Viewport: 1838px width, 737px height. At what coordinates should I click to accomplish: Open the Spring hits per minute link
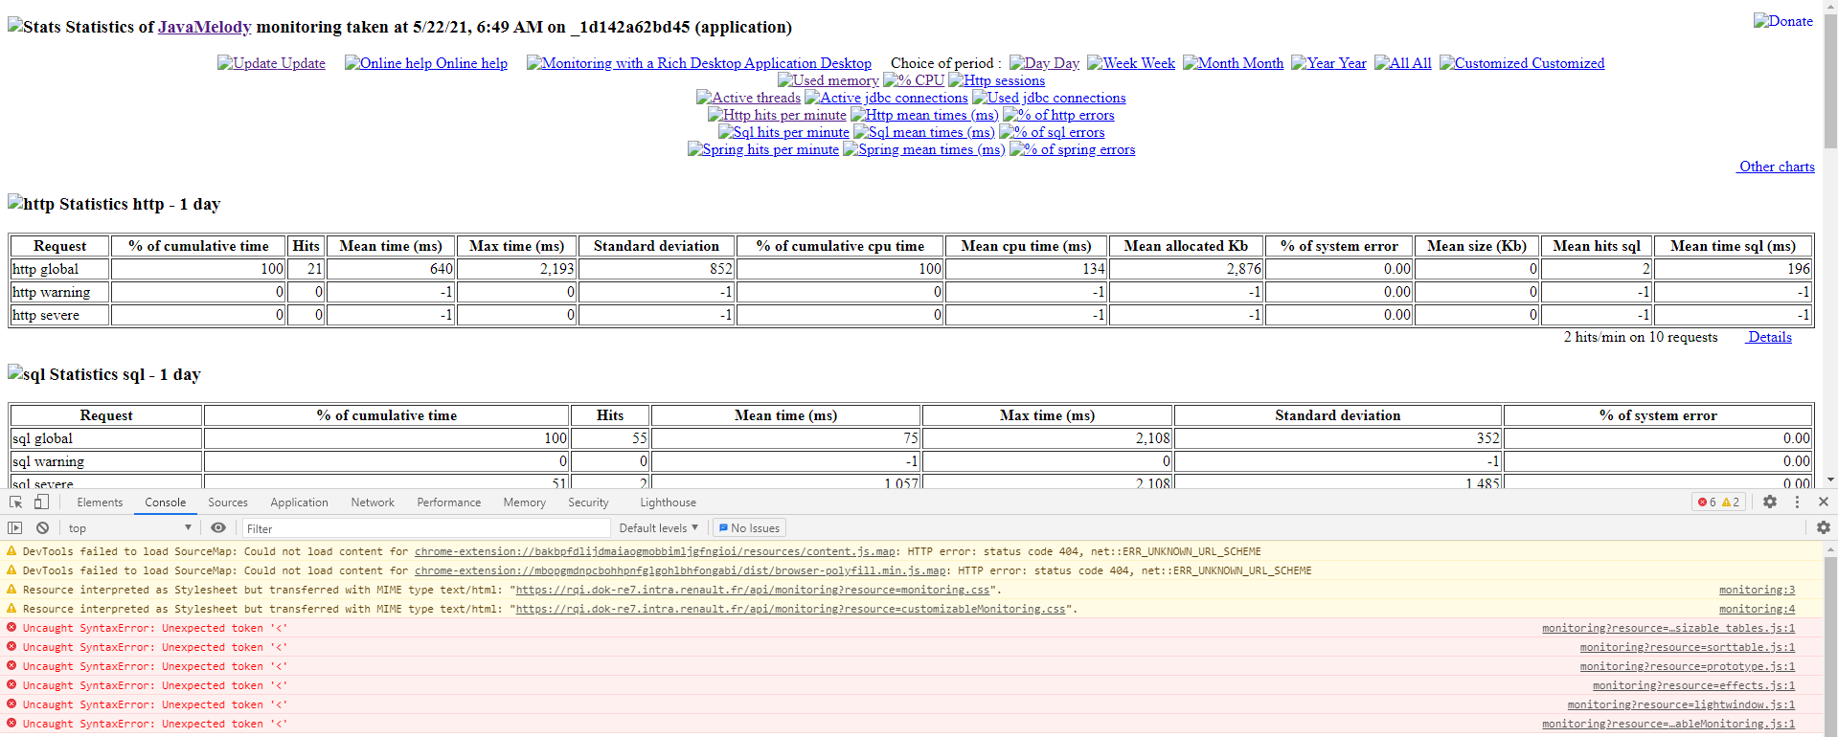(x=763, y=149)
